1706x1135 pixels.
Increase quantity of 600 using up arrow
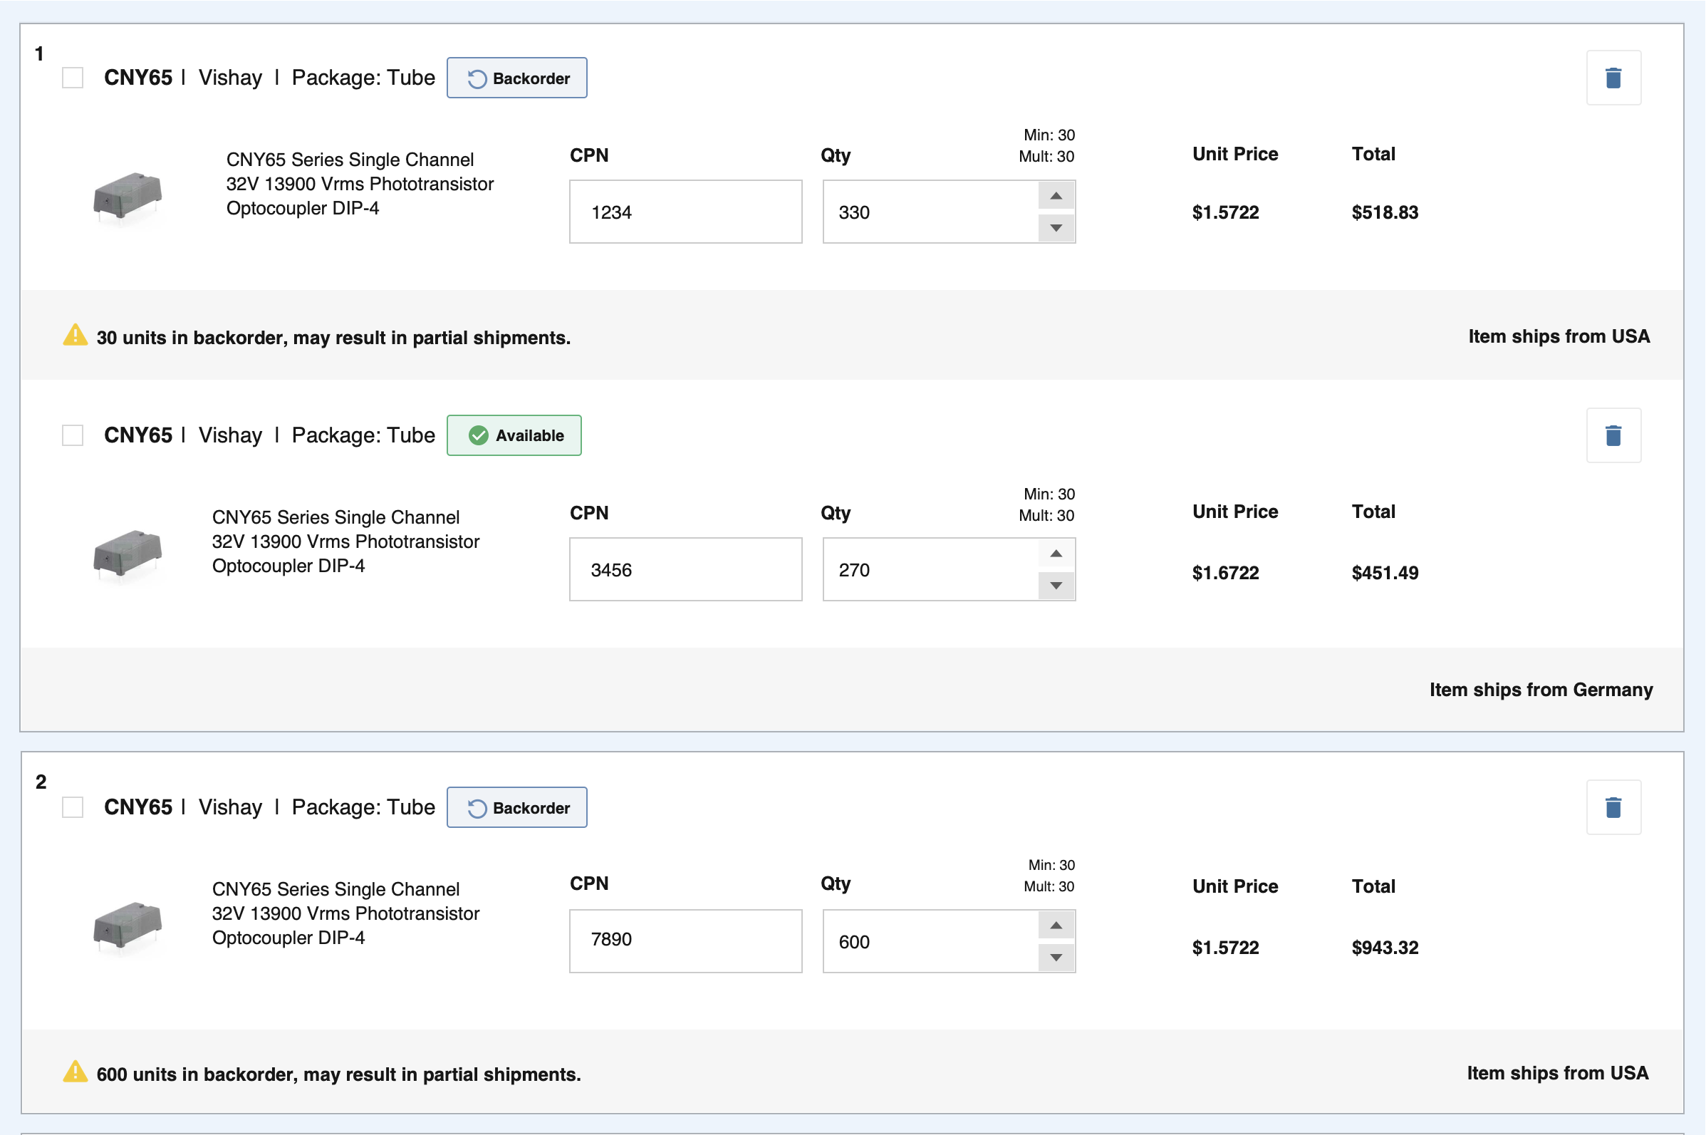tap(1056, 926)
